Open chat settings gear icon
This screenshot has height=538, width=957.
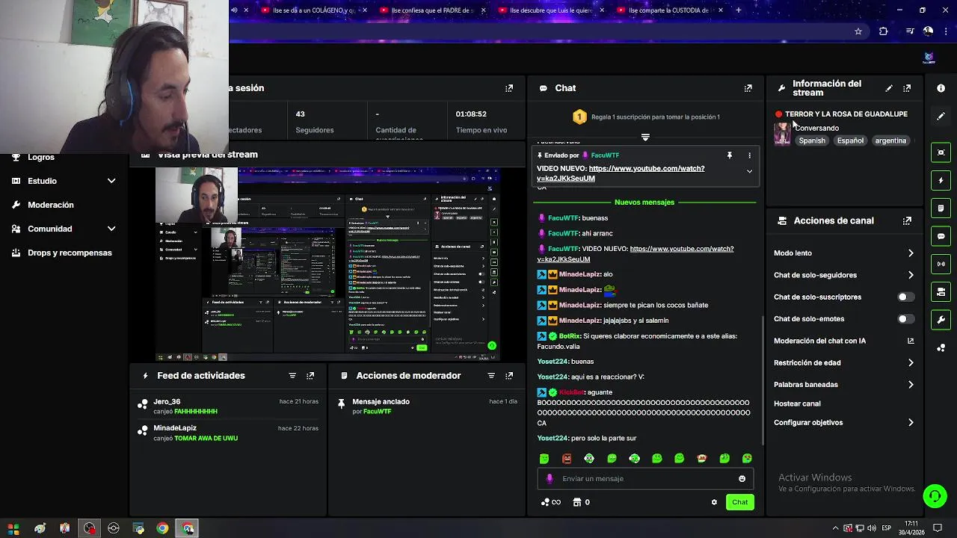tap(714, 502)
